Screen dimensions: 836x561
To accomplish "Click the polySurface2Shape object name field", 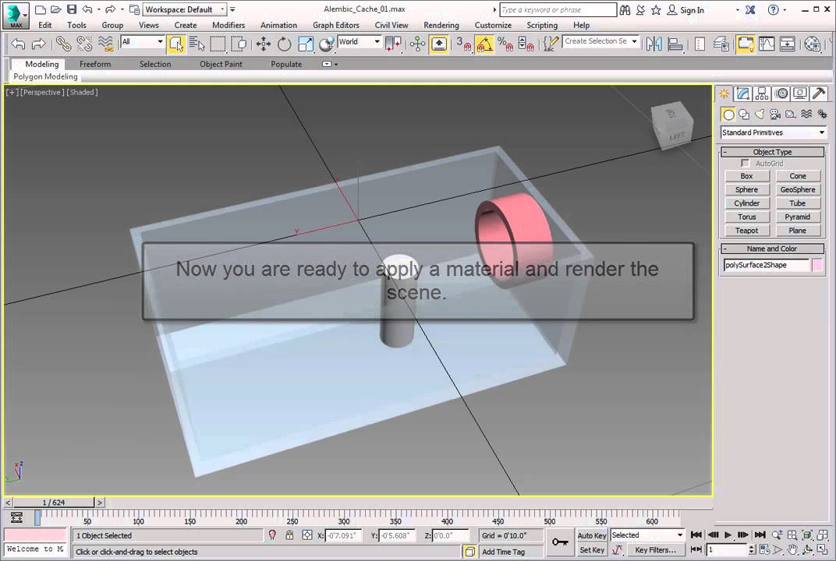I will coord(766,265).
